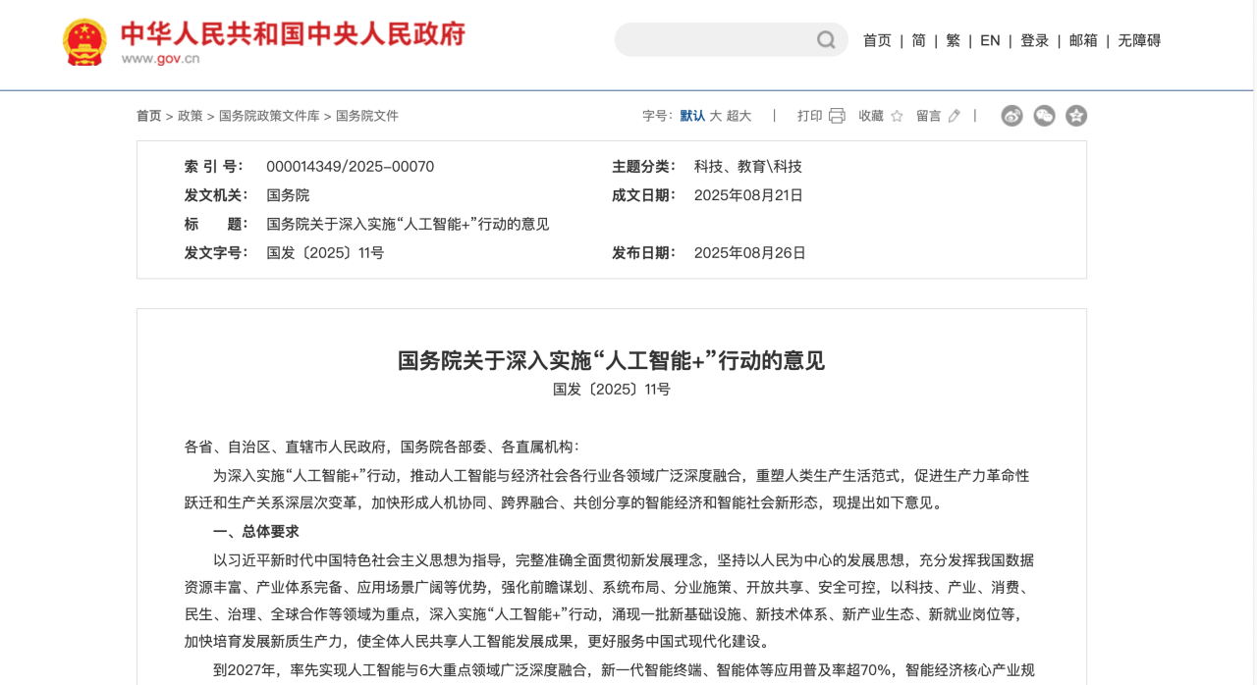Click the site title 中华人民共和国中央人民政府

pos(293,34)
